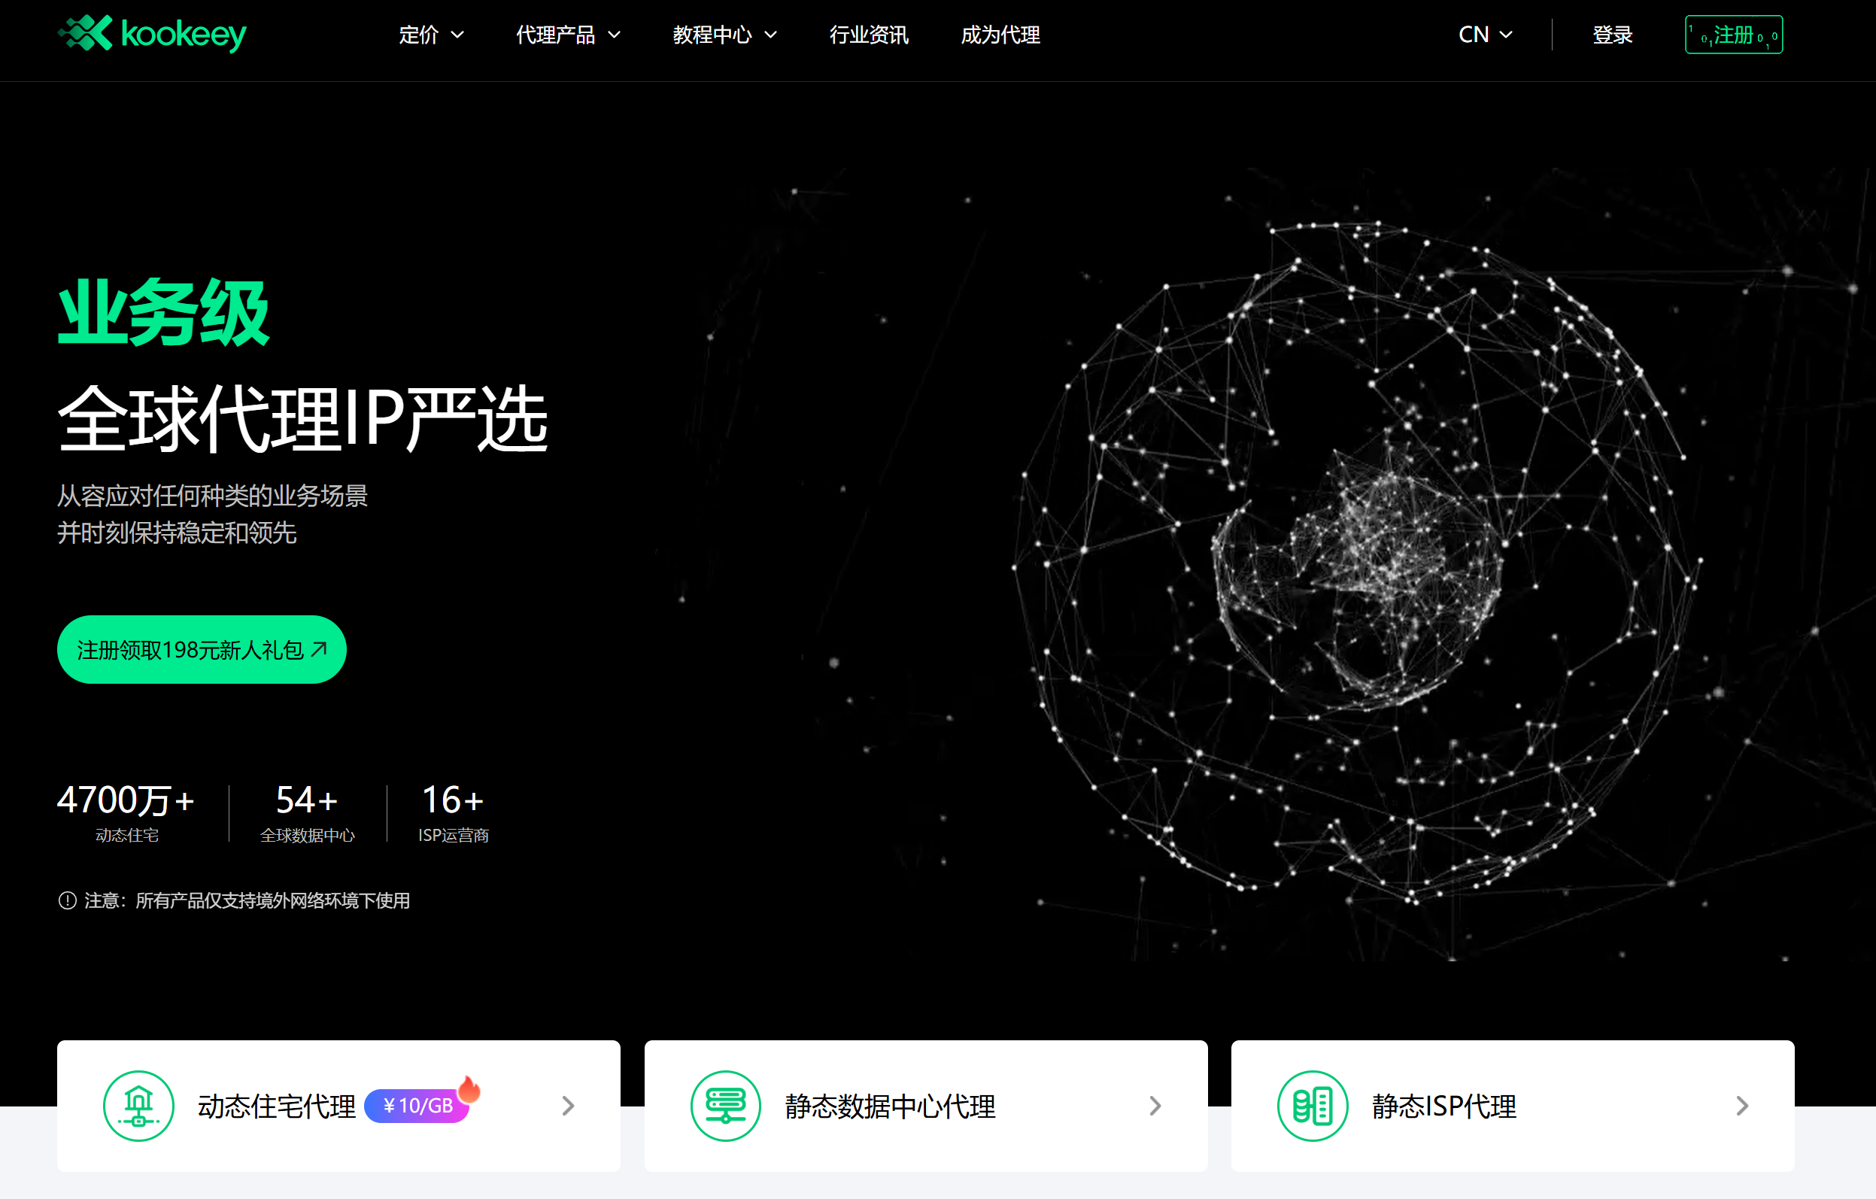Click the arrow on the 静态ISP代理 card
1876x1199 pixels.
click(x=1743, y=1106)
